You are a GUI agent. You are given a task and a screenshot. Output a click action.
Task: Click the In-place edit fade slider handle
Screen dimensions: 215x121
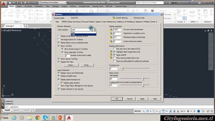(x=143, y=85)
